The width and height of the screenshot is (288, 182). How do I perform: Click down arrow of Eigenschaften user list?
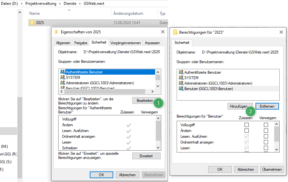158,86
